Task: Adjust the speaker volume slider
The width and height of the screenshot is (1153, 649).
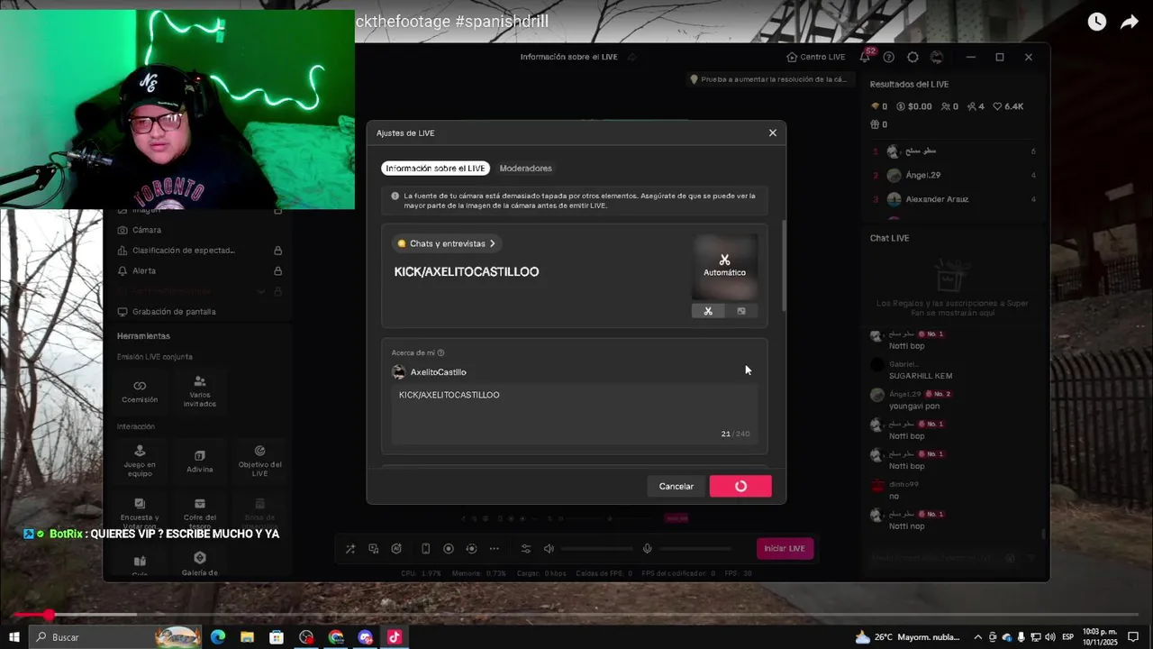Action: [597, 549]
